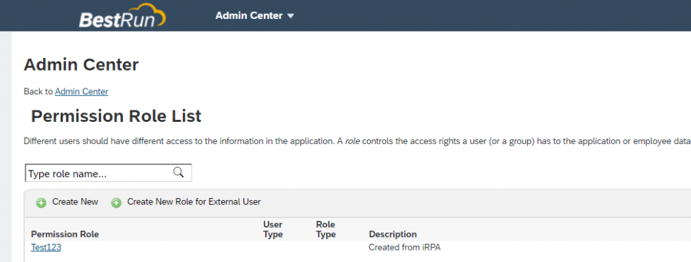
Task: Click the plus icon for external user role
Action: click(116, 203)
